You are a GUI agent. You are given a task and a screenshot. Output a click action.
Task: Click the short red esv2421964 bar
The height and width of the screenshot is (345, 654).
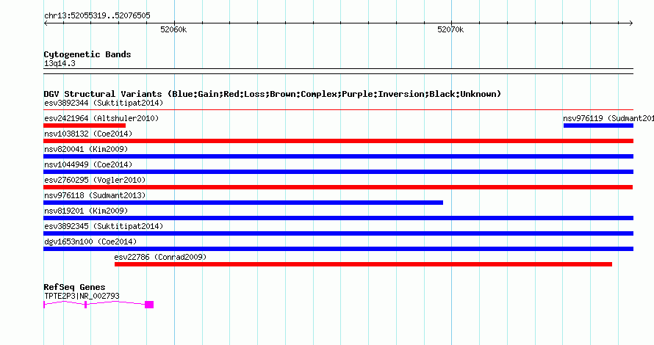[85, 126]
